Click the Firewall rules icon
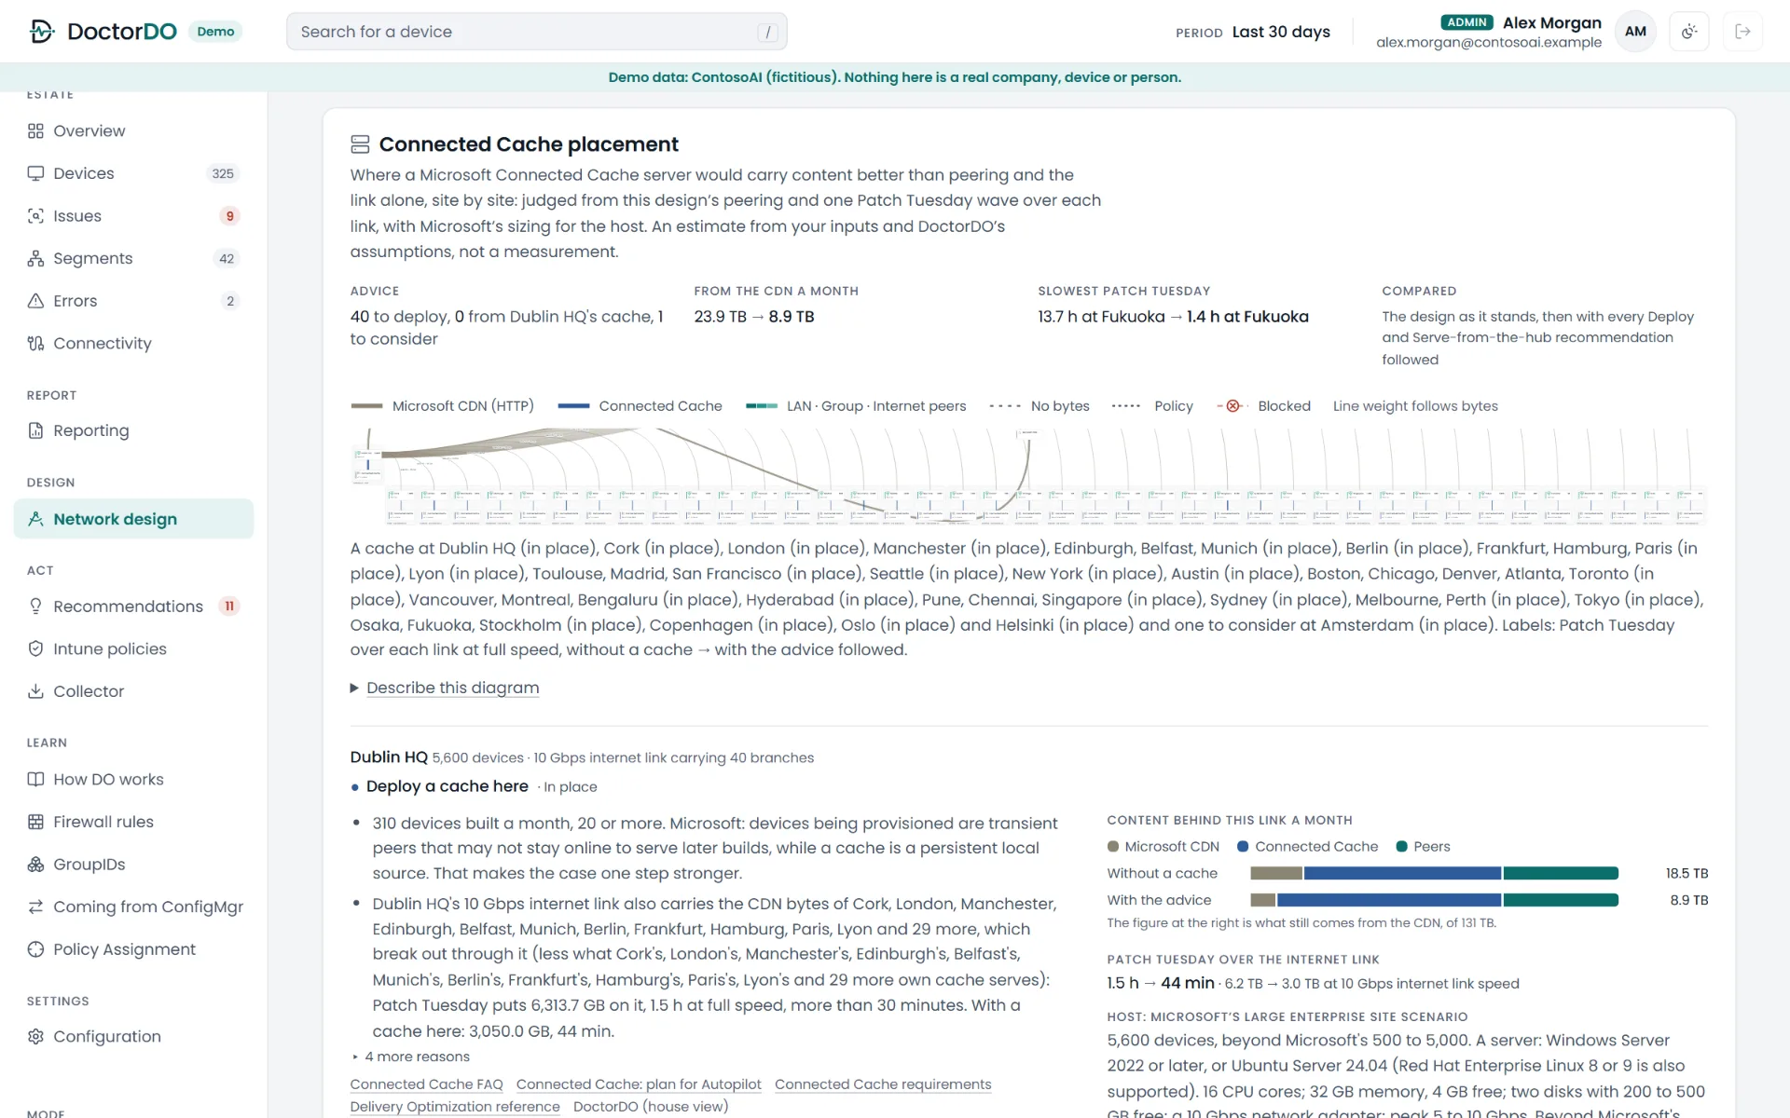Image resolution: width=1790 pixels, height=1118 pixels. 35,822
